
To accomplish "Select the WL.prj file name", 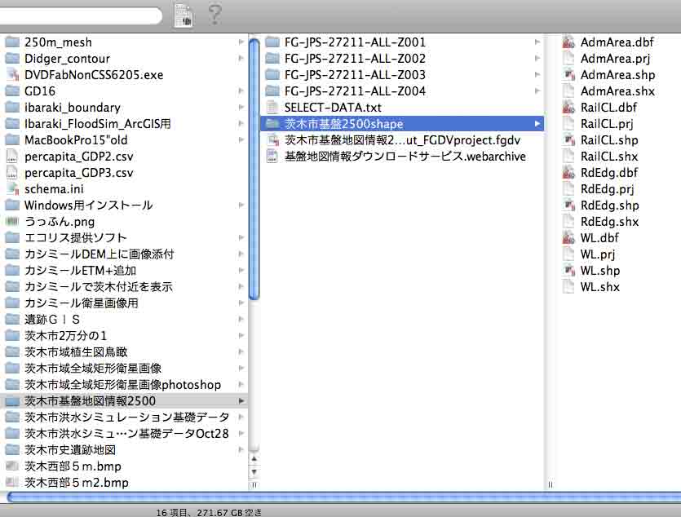I will click(598, 254).
